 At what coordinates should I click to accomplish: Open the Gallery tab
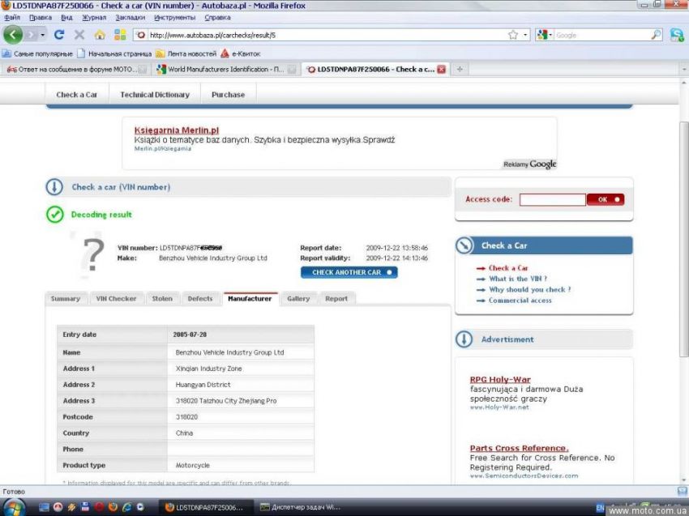tap(298, 299)
